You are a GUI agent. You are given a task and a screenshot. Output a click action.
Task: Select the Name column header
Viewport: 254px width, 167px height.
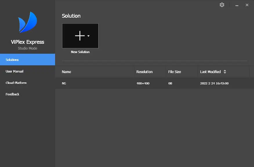coord(66,72)
